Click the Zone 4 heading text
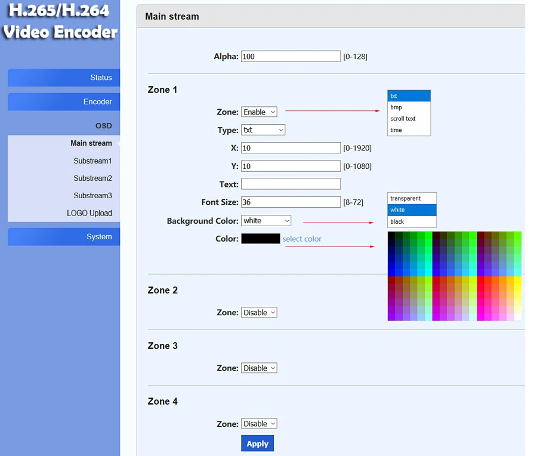537x456 pixels. click(x=163, y=401)
